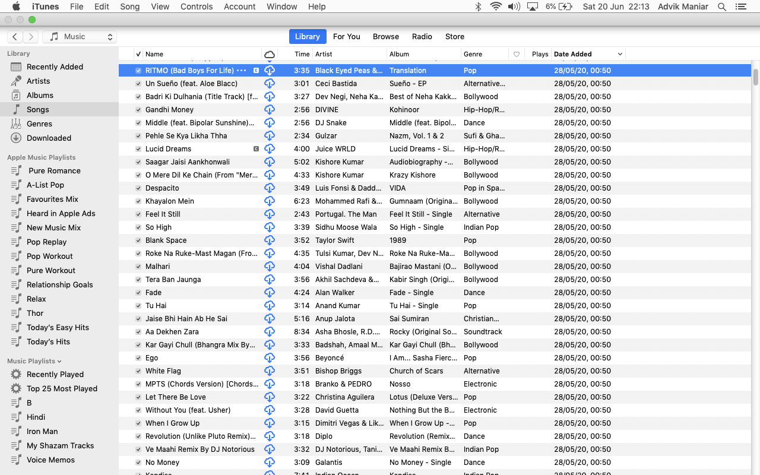Open the Artists view microphone icon

point(16,81)
